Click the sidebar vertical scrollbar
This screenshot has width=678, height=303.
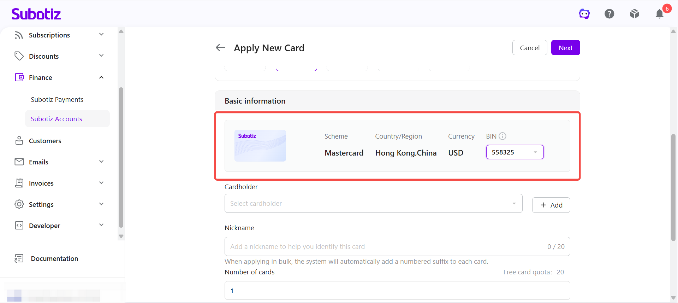pos(121,157)
